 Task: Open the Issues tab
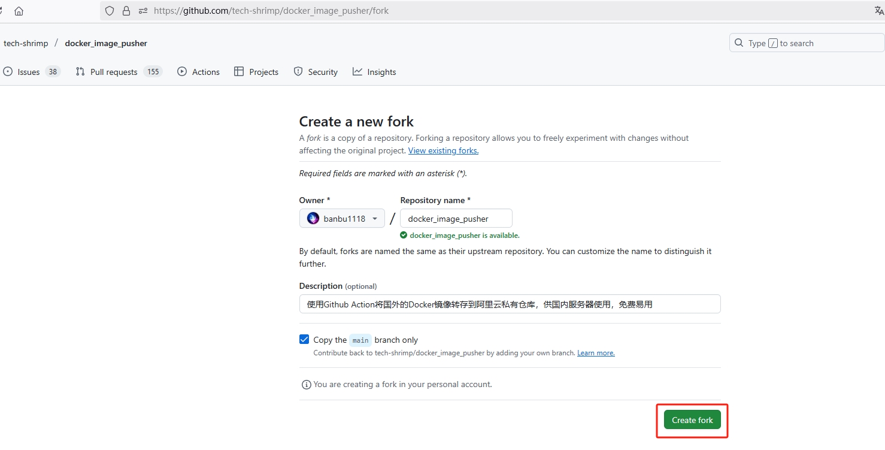click(29, 72)
